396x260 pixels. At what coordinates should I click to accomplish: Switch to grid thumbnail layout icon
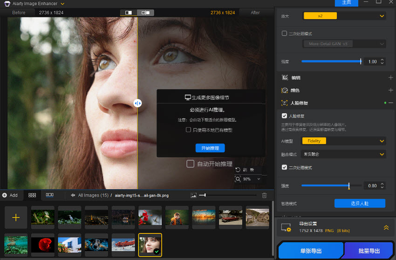click(x=32, y=195)
